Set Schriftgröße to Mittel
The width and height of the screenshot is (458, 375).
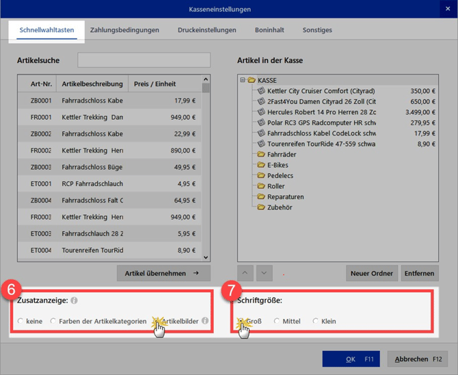(x=277, y=321)
